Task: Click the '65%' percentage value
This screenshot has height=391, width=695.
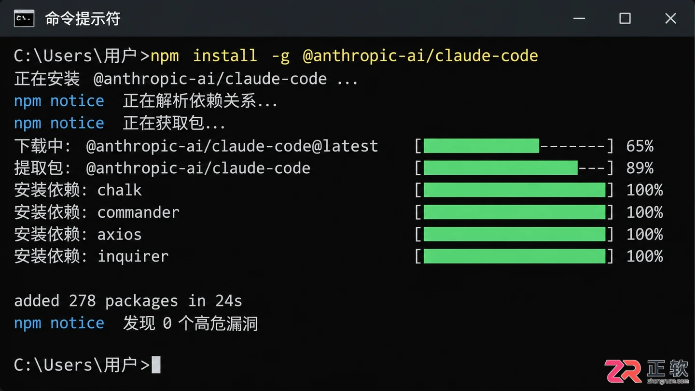Action: tap(640, 145)
